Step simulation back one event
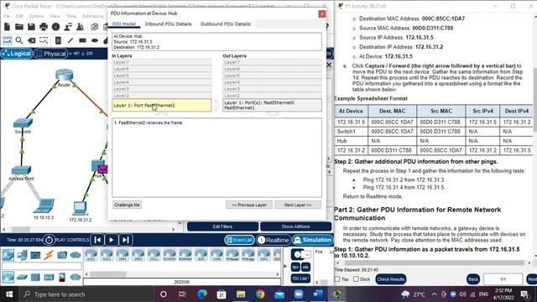 click(97, 240)
